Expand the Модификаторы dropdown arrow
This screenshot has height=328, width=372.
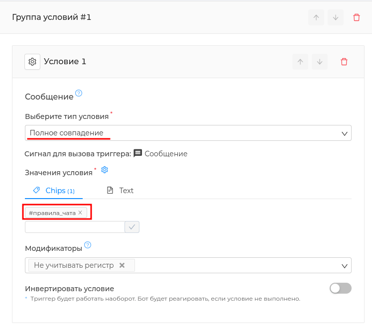[x=345, y=266]
